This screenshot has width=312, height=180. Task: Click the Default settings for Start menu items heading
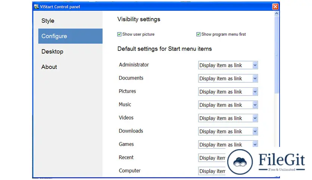point(165,49)
